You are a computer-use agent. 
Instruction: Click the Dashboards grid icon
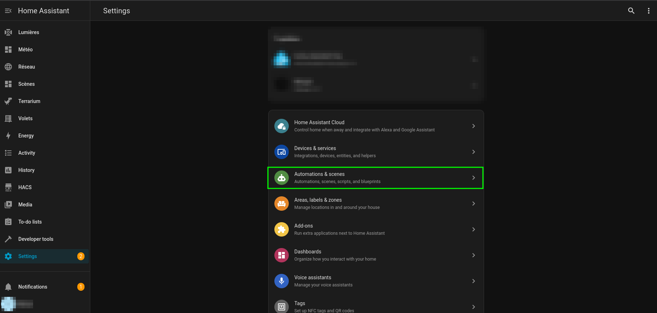281,255
